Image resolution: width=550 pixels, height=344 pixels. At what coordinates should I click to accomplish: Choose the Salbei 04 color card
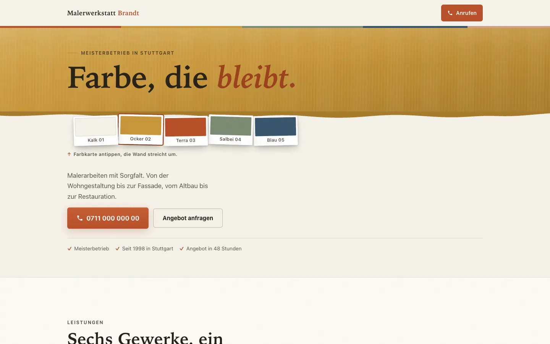tap(231, 130)
